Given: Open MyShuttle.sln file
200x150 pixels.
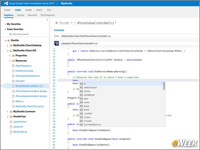Looking at the screenshot, I should click(x=20, y=132).
